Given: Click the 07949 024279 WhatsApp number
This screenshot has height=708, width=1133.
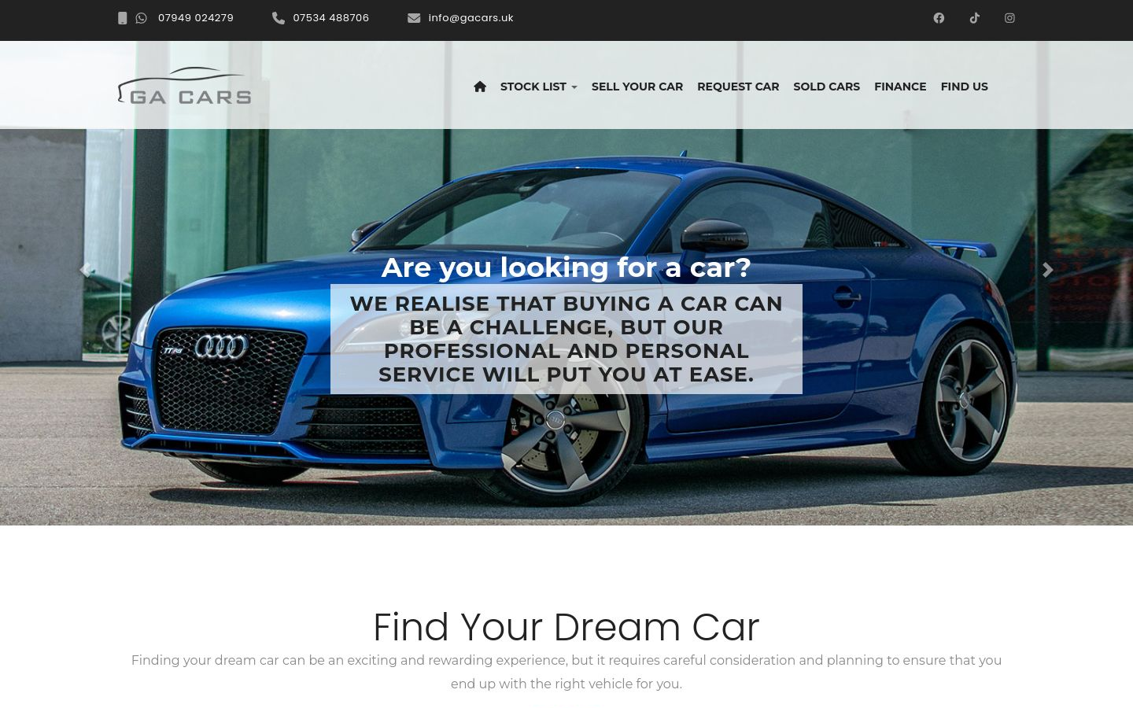Looking at the screenshot, I should (x=195, y=18).
